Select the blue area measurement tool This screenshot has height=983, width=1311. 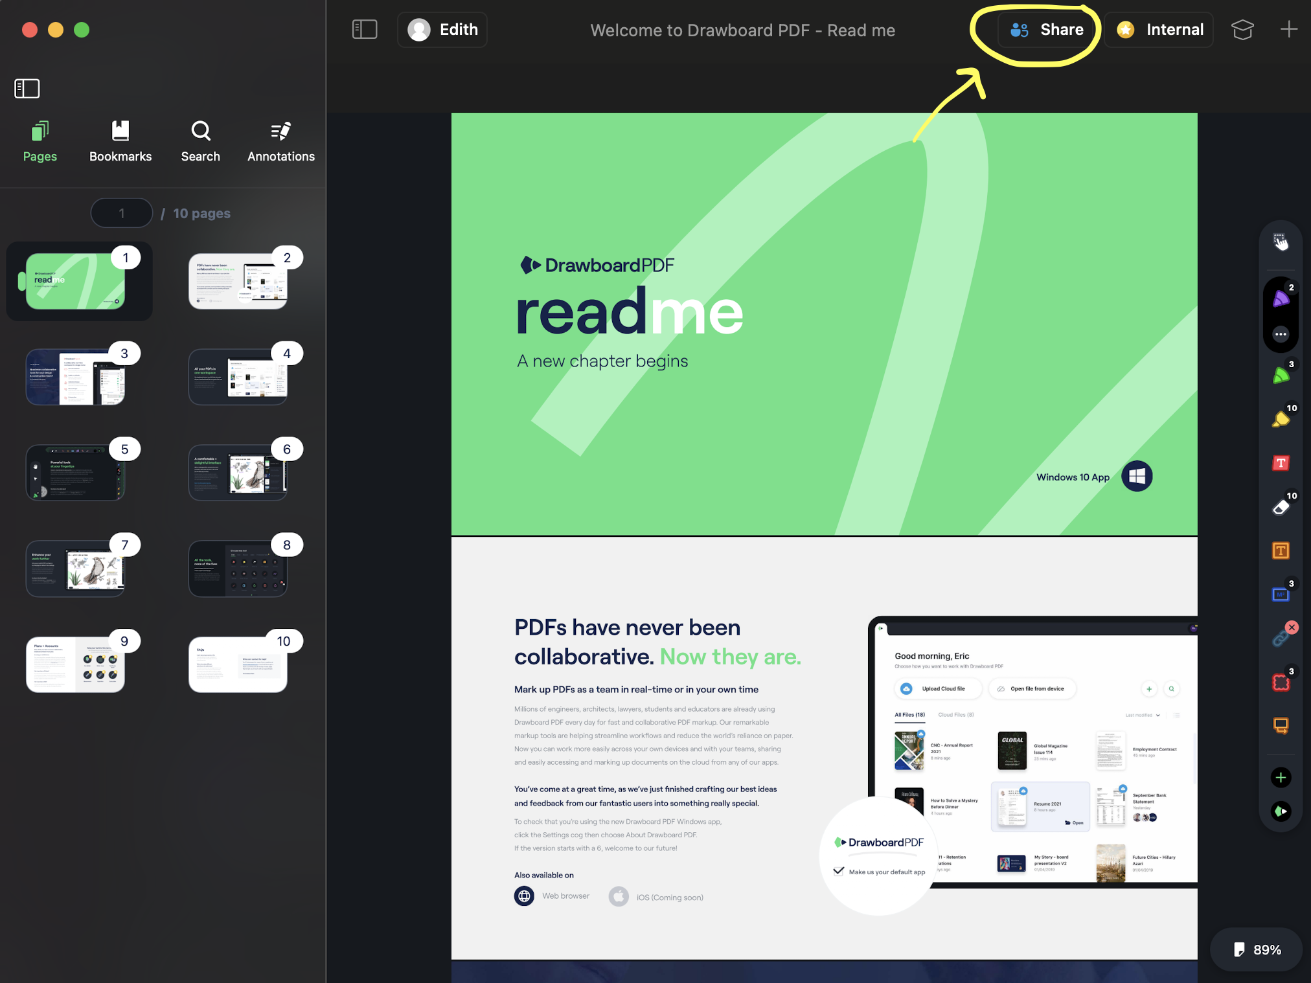pos(1281,594)
